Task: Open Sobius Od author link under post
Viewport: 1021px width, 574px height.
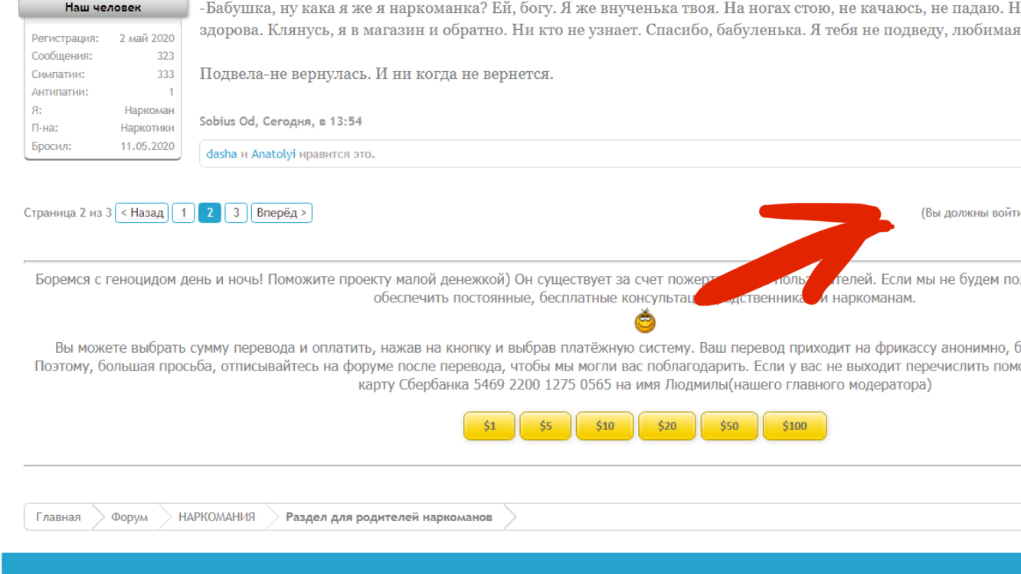Action: point(228,122)
